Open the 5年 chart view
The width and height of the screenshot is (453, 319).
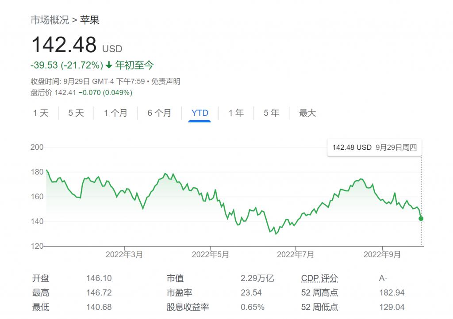(x=271, y=113)
